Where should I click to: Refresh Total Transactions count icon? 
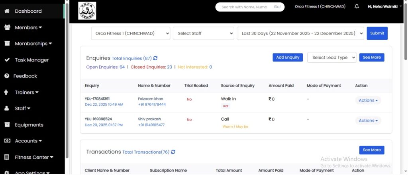[x=173, y=152]
